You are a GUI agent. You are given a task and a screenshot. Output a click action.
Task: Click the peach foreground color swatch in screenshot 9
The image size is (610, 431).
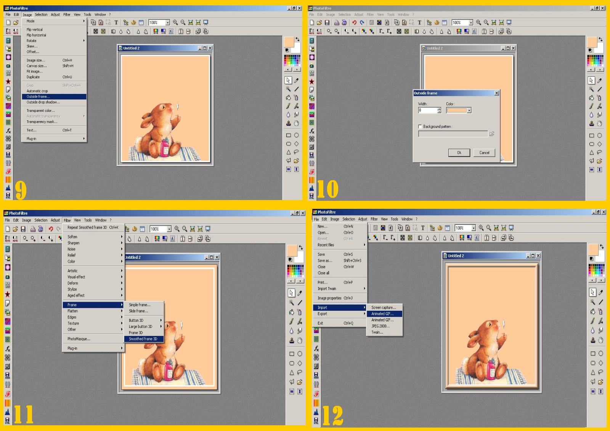click(x=289, y=42)
